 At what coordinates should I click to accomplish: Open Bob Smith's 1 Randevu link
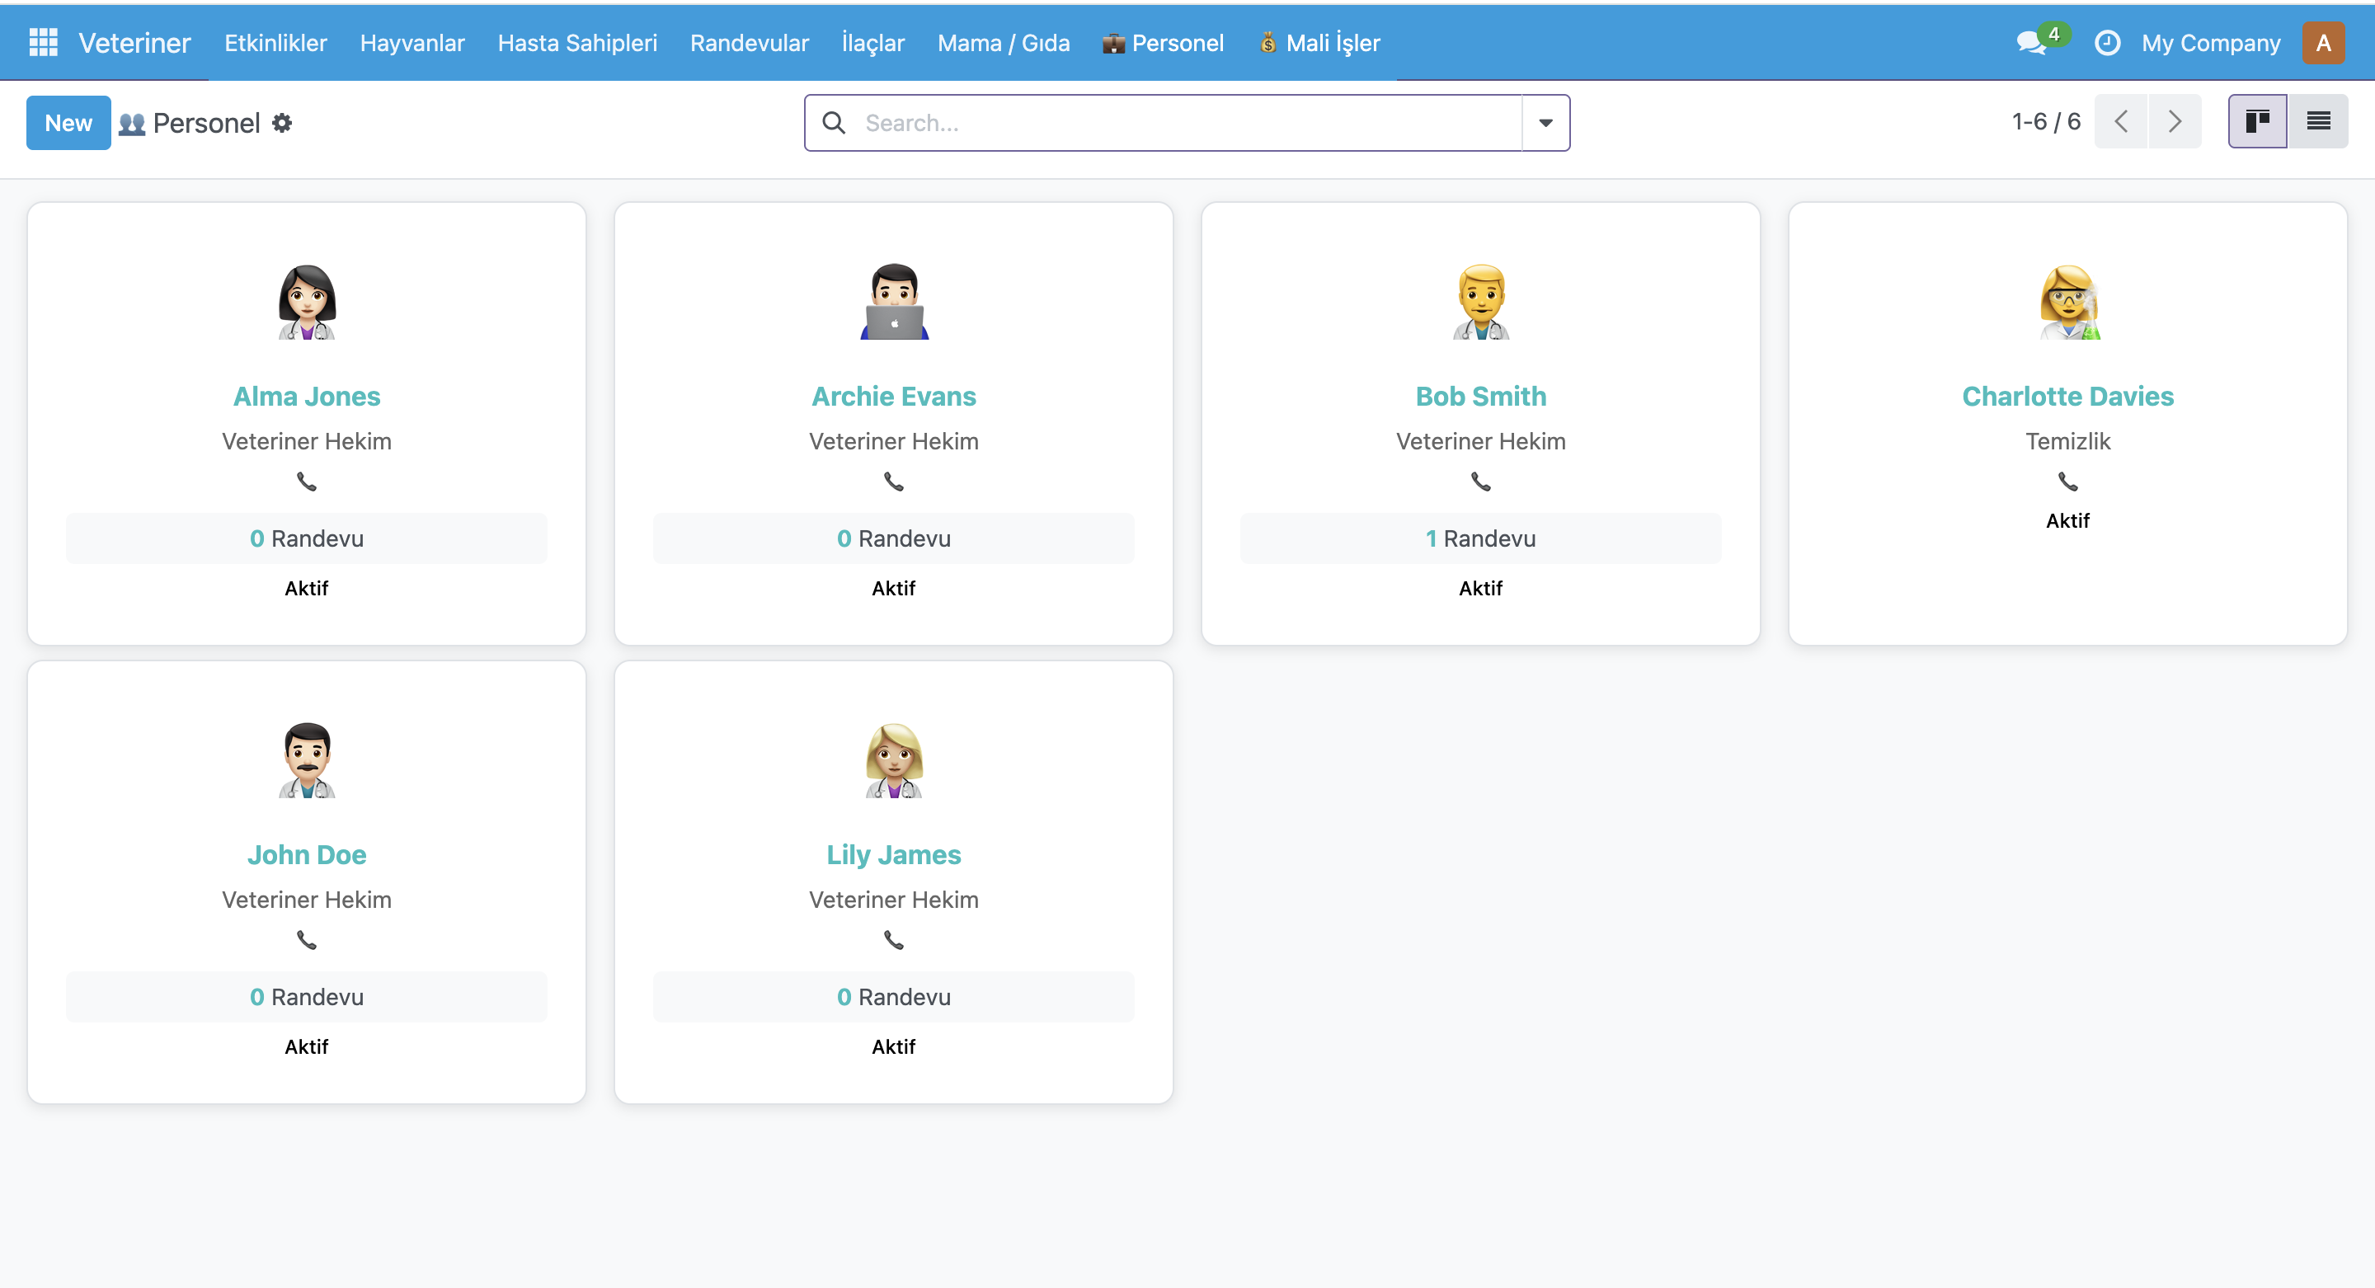point(1479,538)
